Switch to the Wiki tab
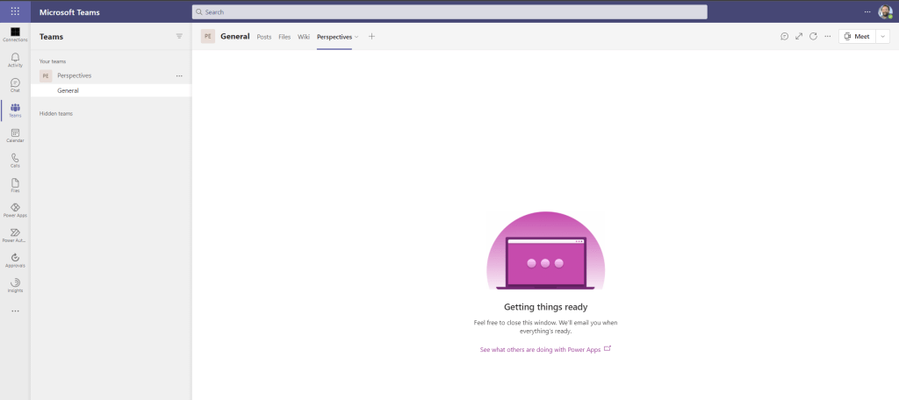Image resolution: width=899 pixels, height=400 pixels. (x=304, y=37)
